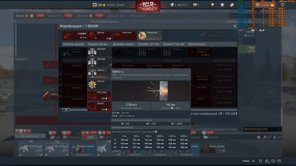Select the США nation tab
296x166 pixels.
55,137
